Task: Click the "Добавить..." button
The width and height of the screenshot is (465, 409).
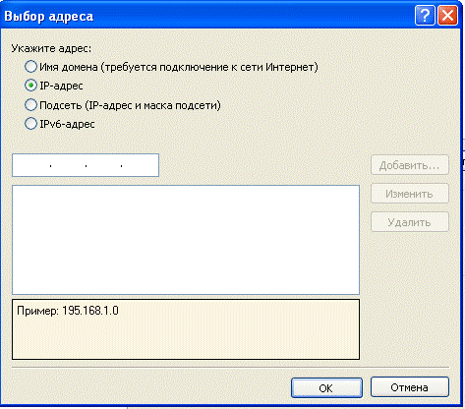Action: tap(410, 165)
